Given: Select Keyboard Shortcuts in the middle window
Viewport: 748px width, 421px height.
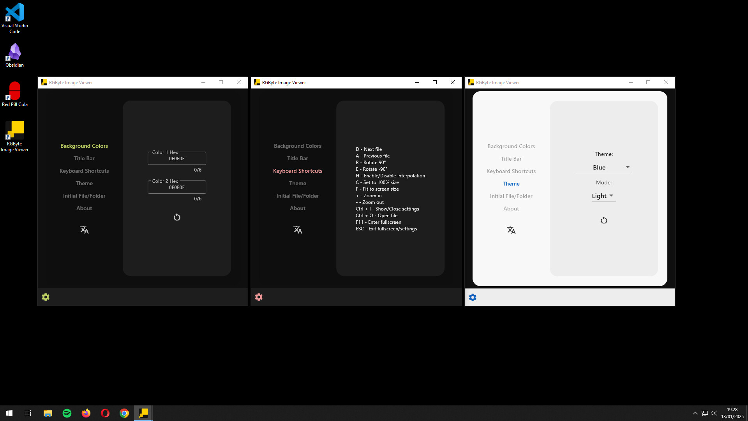Looking at the screenshot, I should tap(297, 170).
